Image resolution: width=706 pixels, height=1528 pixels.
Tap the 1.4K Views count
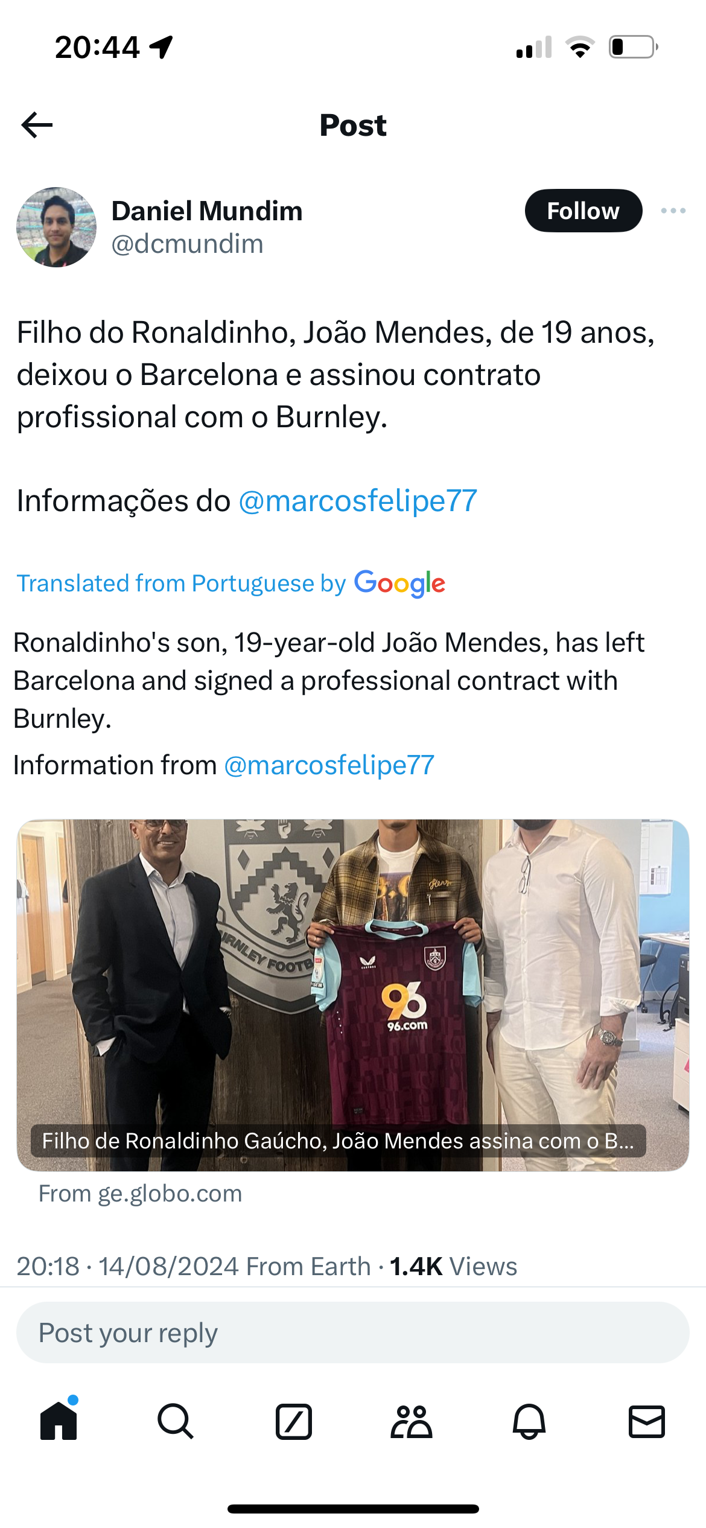coord(453,1266)
